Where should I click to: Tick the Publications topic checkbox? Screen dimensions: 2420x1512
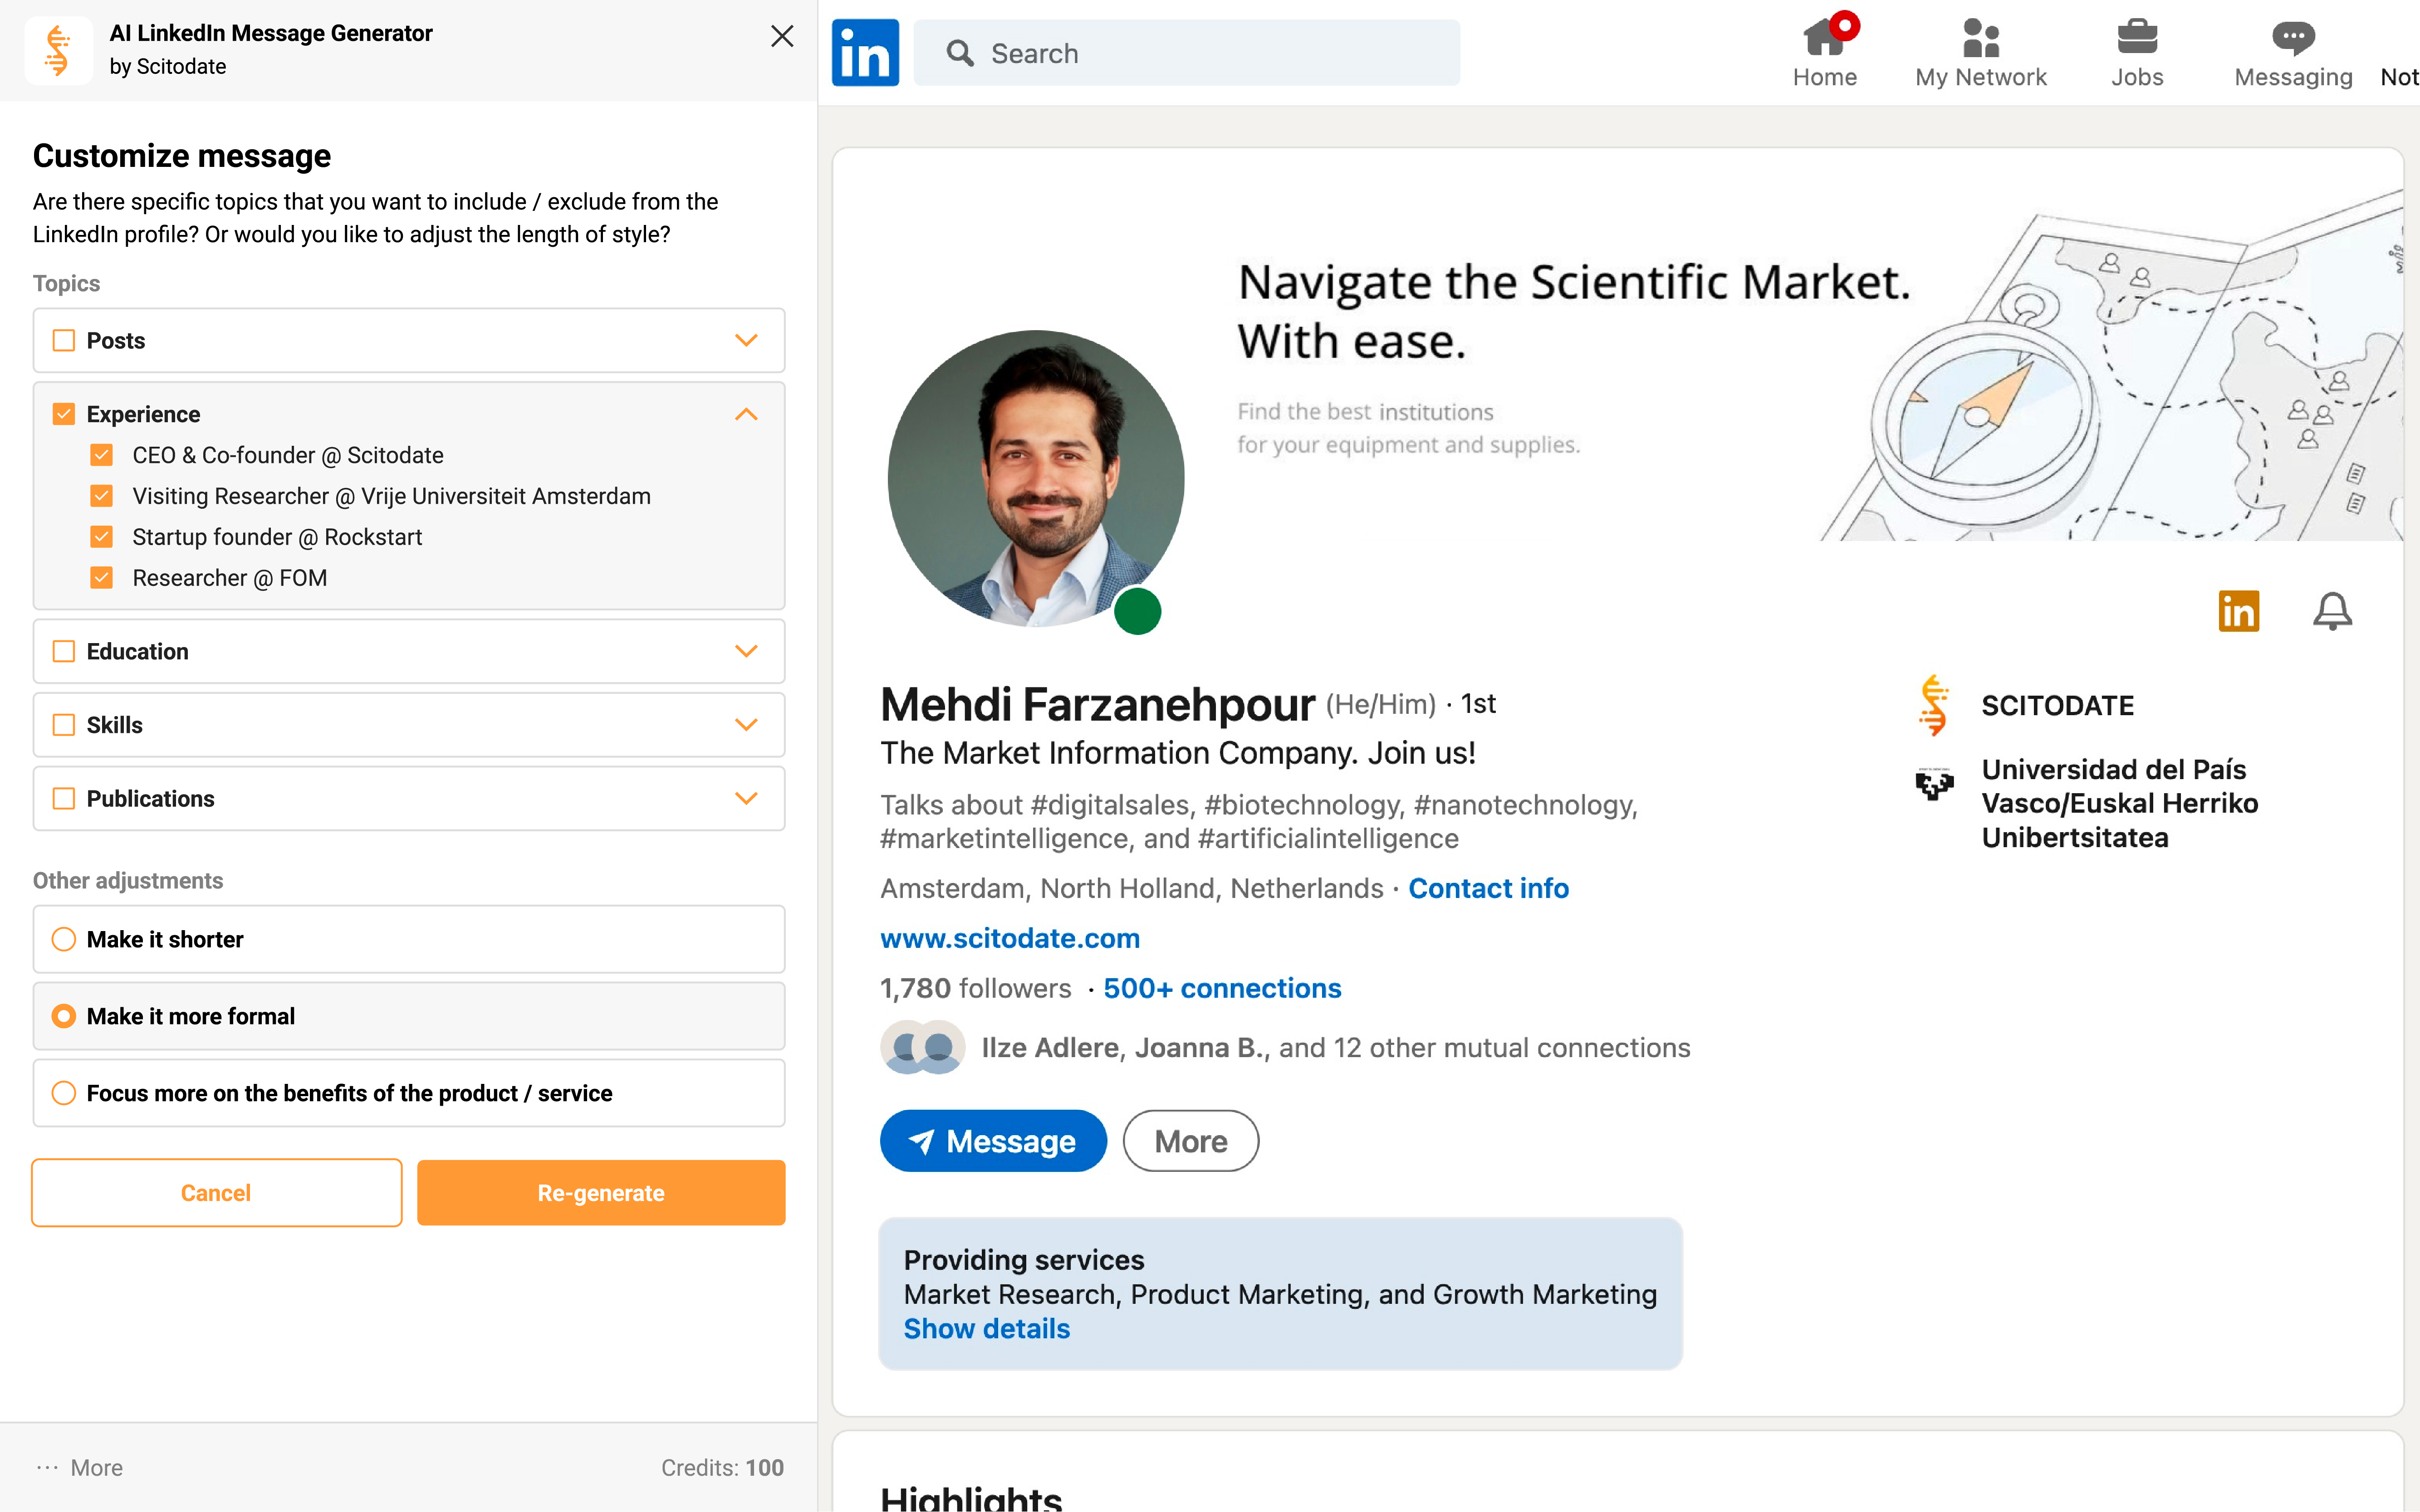(x=64, y=798)
